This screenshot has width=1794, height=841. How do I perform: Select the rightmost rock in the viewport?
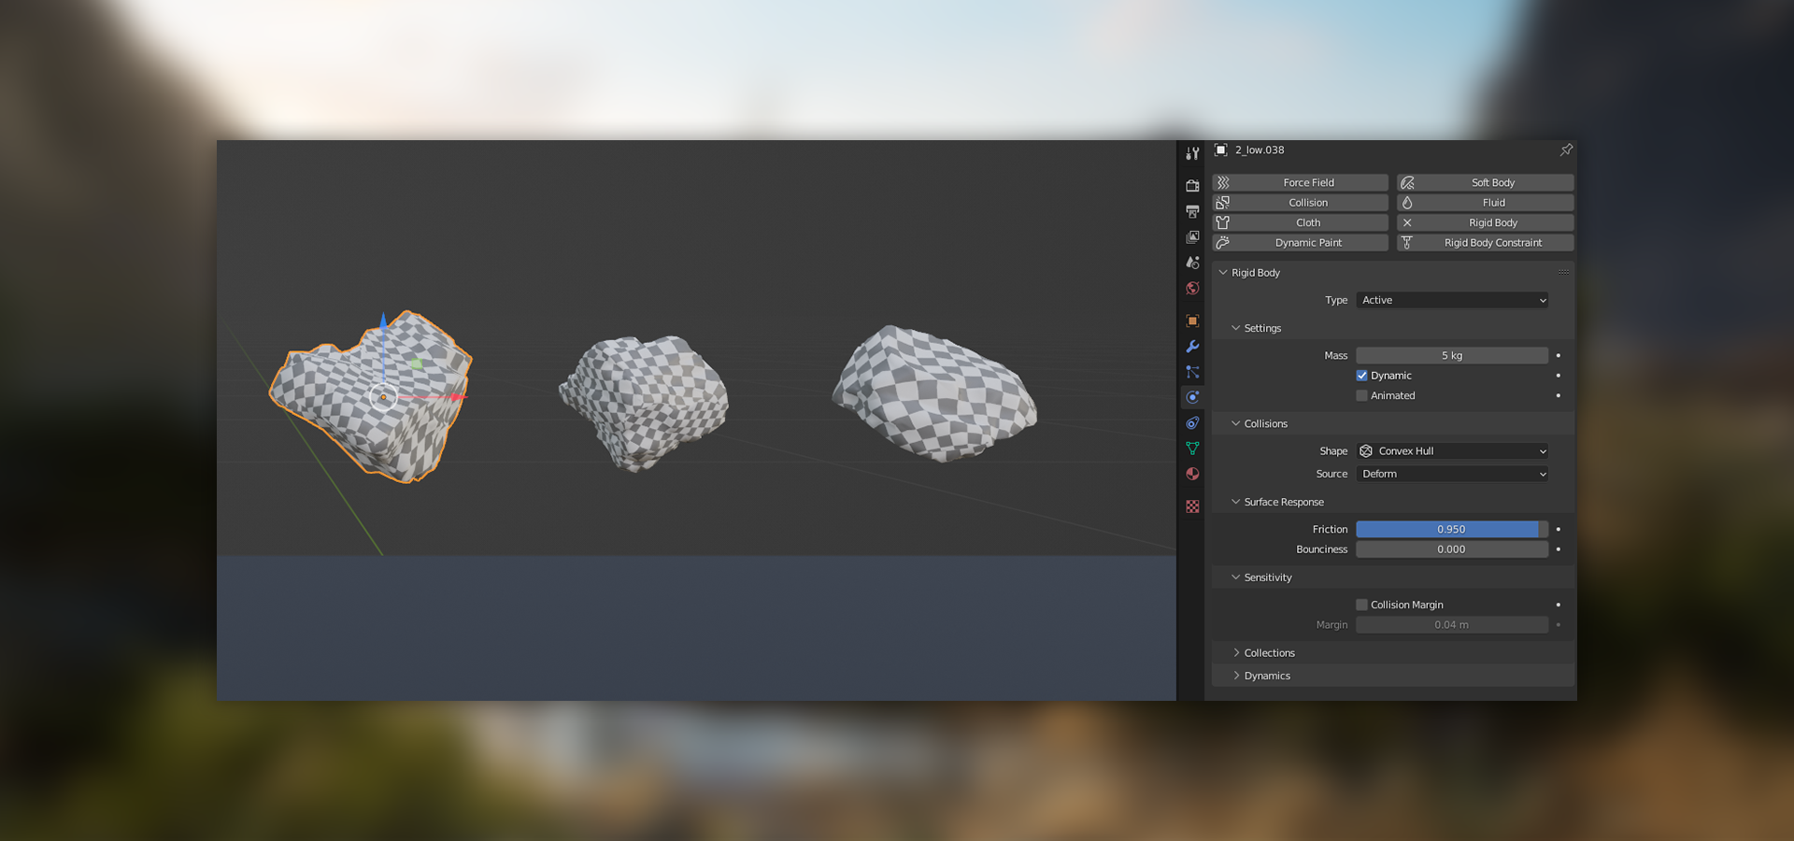[934, 393]
